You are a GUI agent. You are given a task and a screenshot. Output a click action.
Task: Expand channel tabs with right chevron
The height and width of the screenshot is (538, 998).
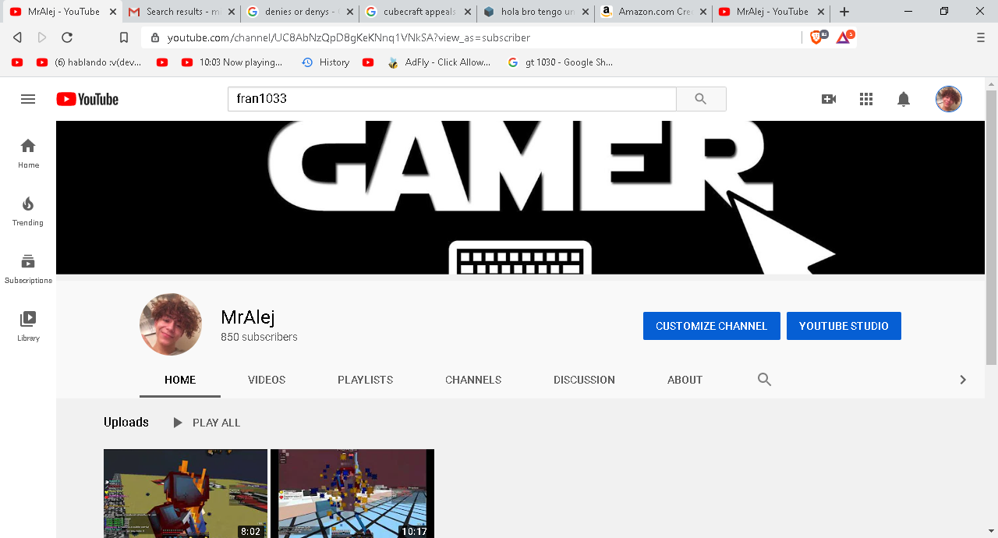(x=963, y=380)
